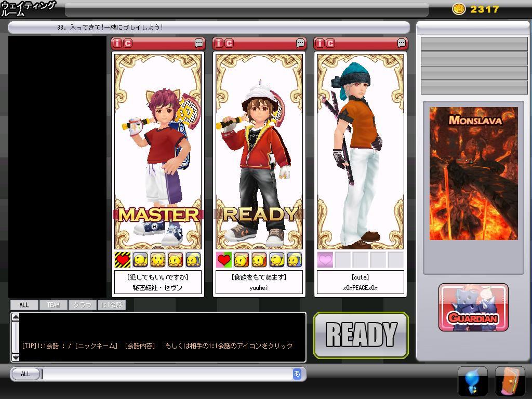Click the red heart under yuuhei's character
Screen dimensions: 532x399
pos(224,260)
